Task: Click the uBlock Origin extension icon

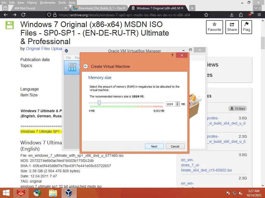Action: pyautogui.click(x=250, y=14)
